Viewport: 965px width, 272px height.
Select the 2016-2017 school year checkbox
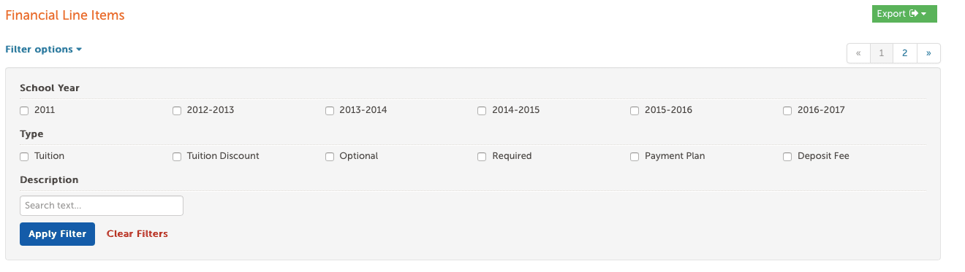click(x=787, y=111)
